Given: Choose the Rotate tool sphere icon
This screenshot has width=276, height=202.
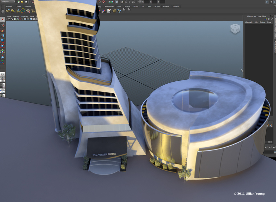Looking at the screenshot, I should (3, 41).
